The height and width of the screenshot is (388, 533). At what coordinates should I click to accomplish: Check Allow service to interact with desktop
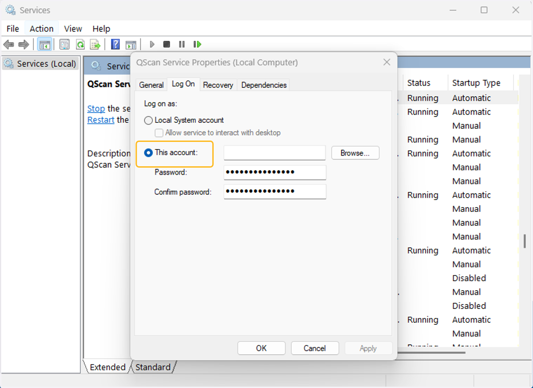(159, 133)
